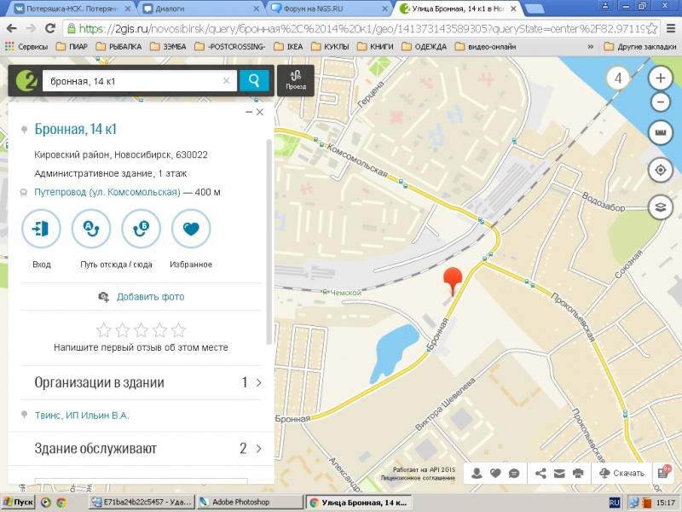Show more bookmarks with the » chevron
The width and height of the screenshot is (682, 512).
point(590,47)
